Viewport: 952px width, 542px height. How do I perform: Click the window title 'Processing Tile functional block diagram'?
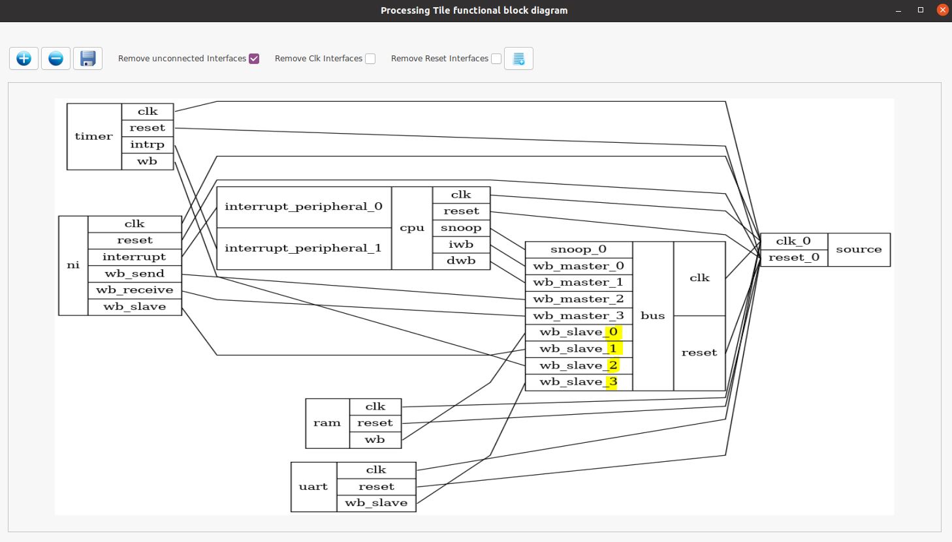(x=474, y=10)
